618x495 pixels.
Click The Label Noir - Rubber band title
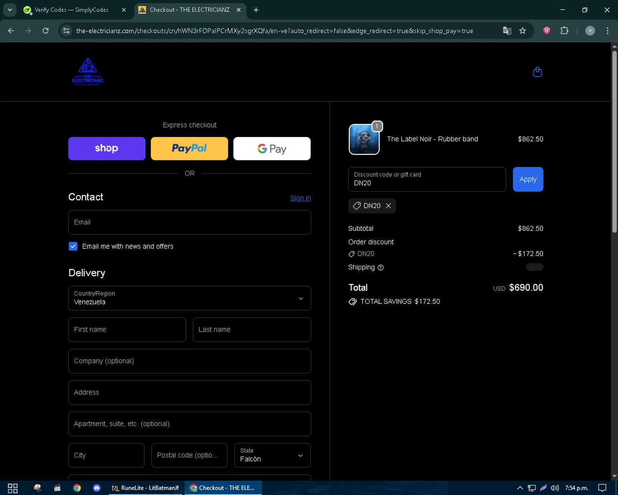pos(433,139)
